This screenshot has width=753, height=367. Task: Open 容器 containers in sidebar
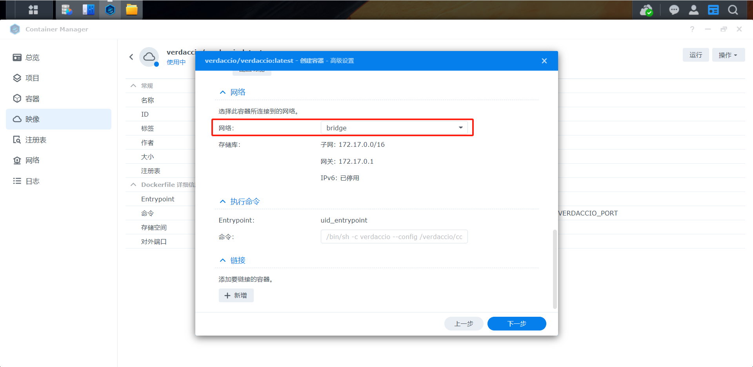[x=59, y=99]
